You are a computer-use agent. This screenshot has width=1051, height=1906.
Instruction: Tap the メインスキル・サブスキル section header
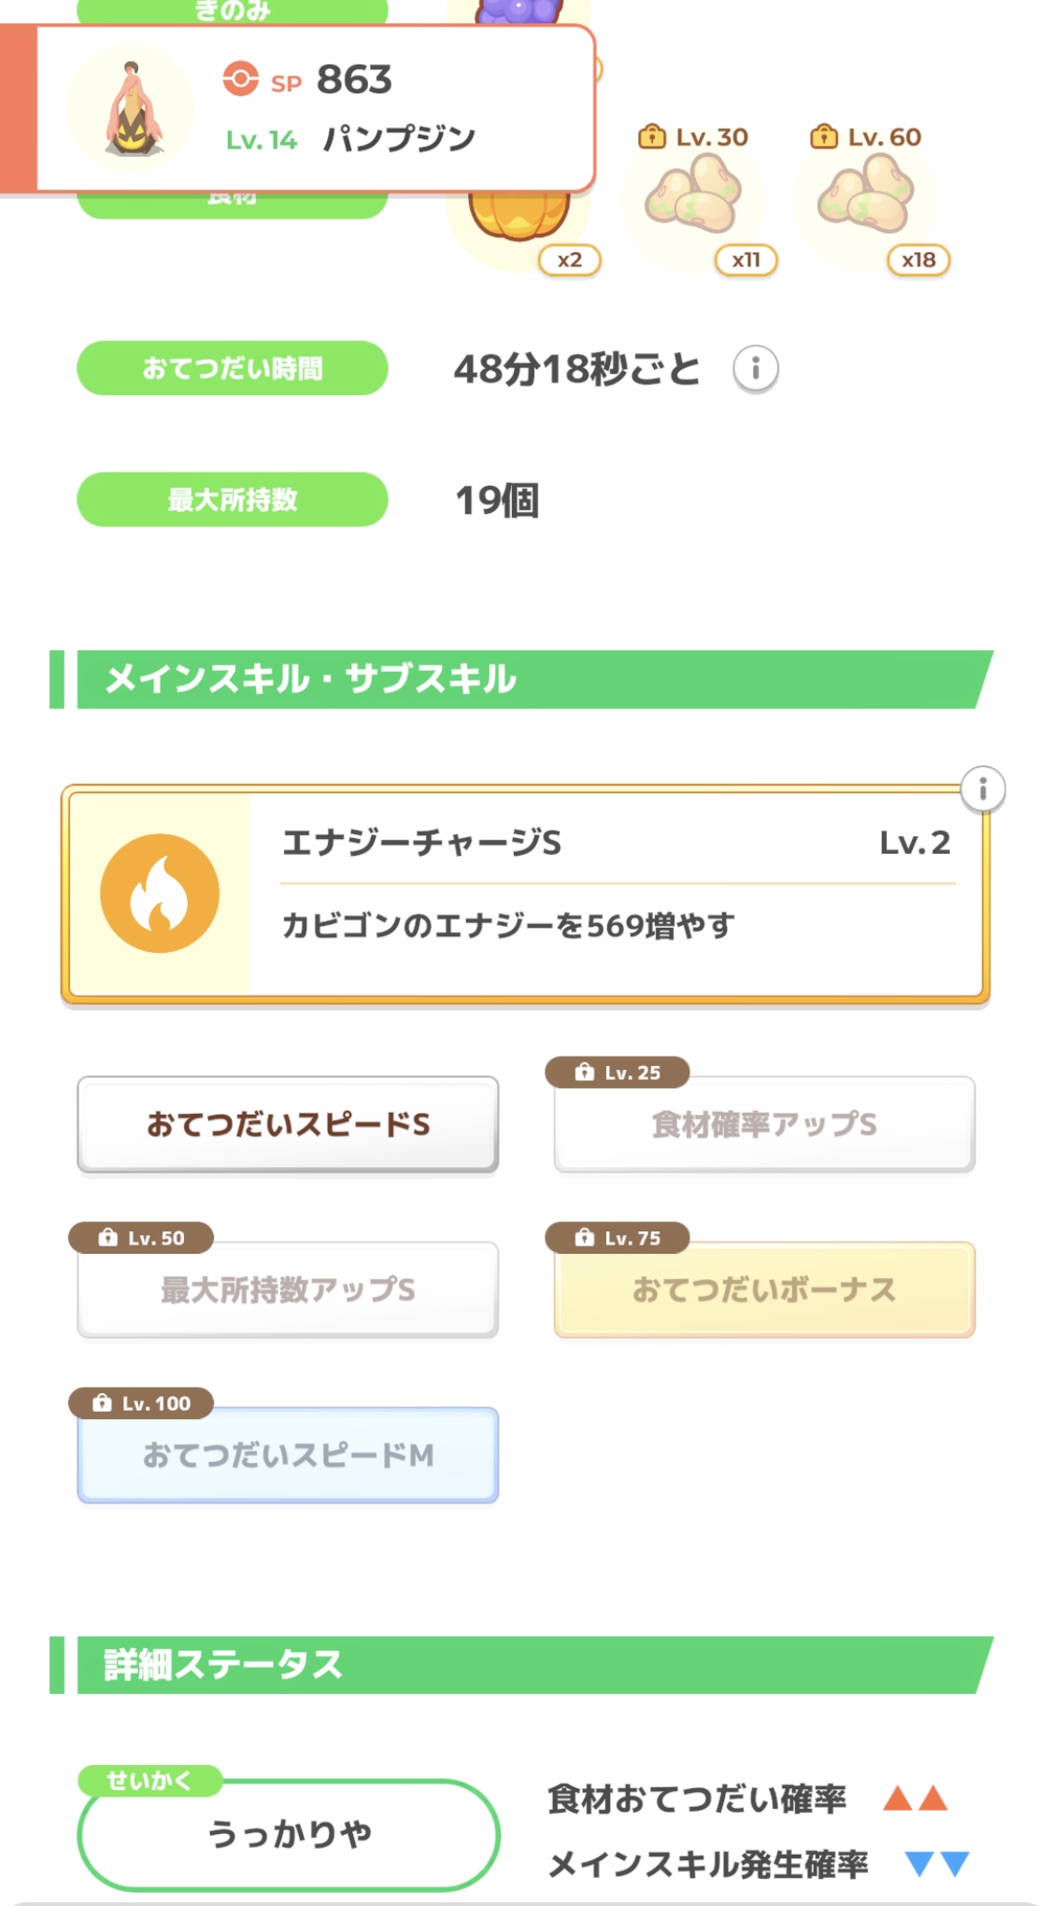click(x=523, y=679)
